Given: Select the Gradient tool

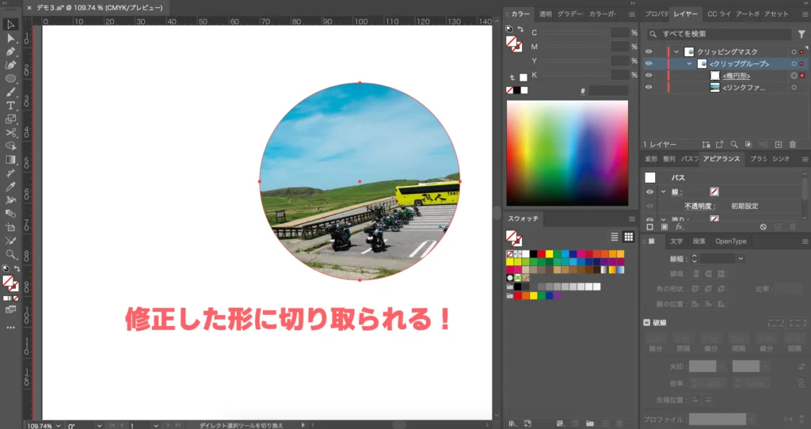Looking at the screenshot, I should point(10,160).
